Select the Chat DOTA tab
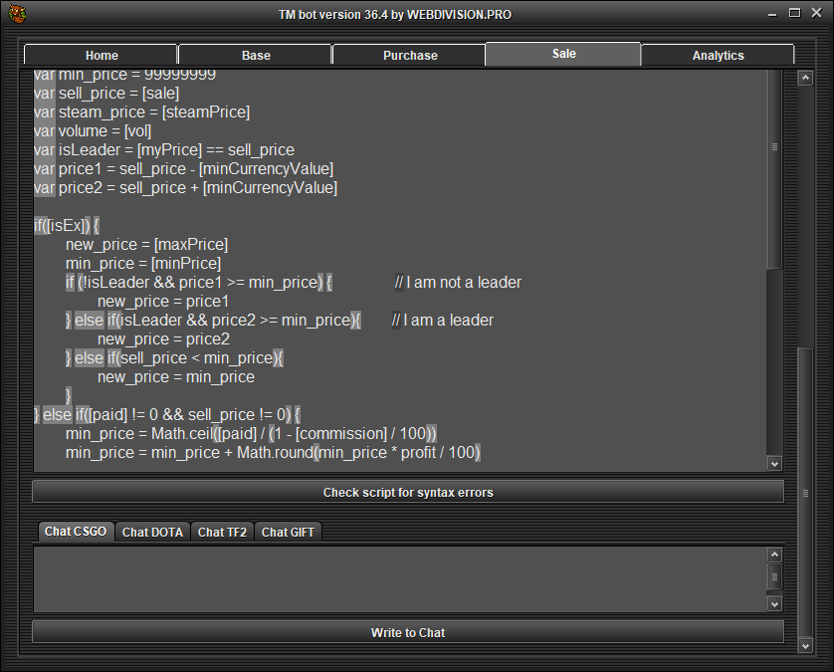The width and height of the screenshot is (834, 672). pos(152,533)
